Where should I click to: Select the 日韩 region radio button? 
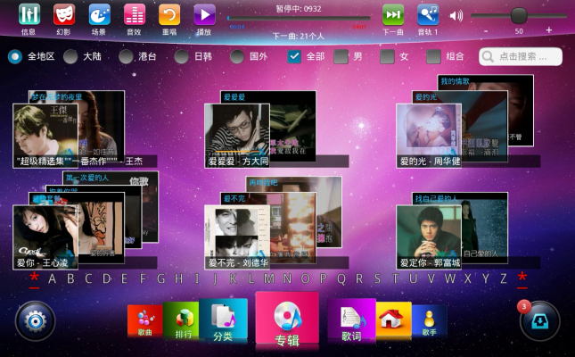[x=181, y=56]
